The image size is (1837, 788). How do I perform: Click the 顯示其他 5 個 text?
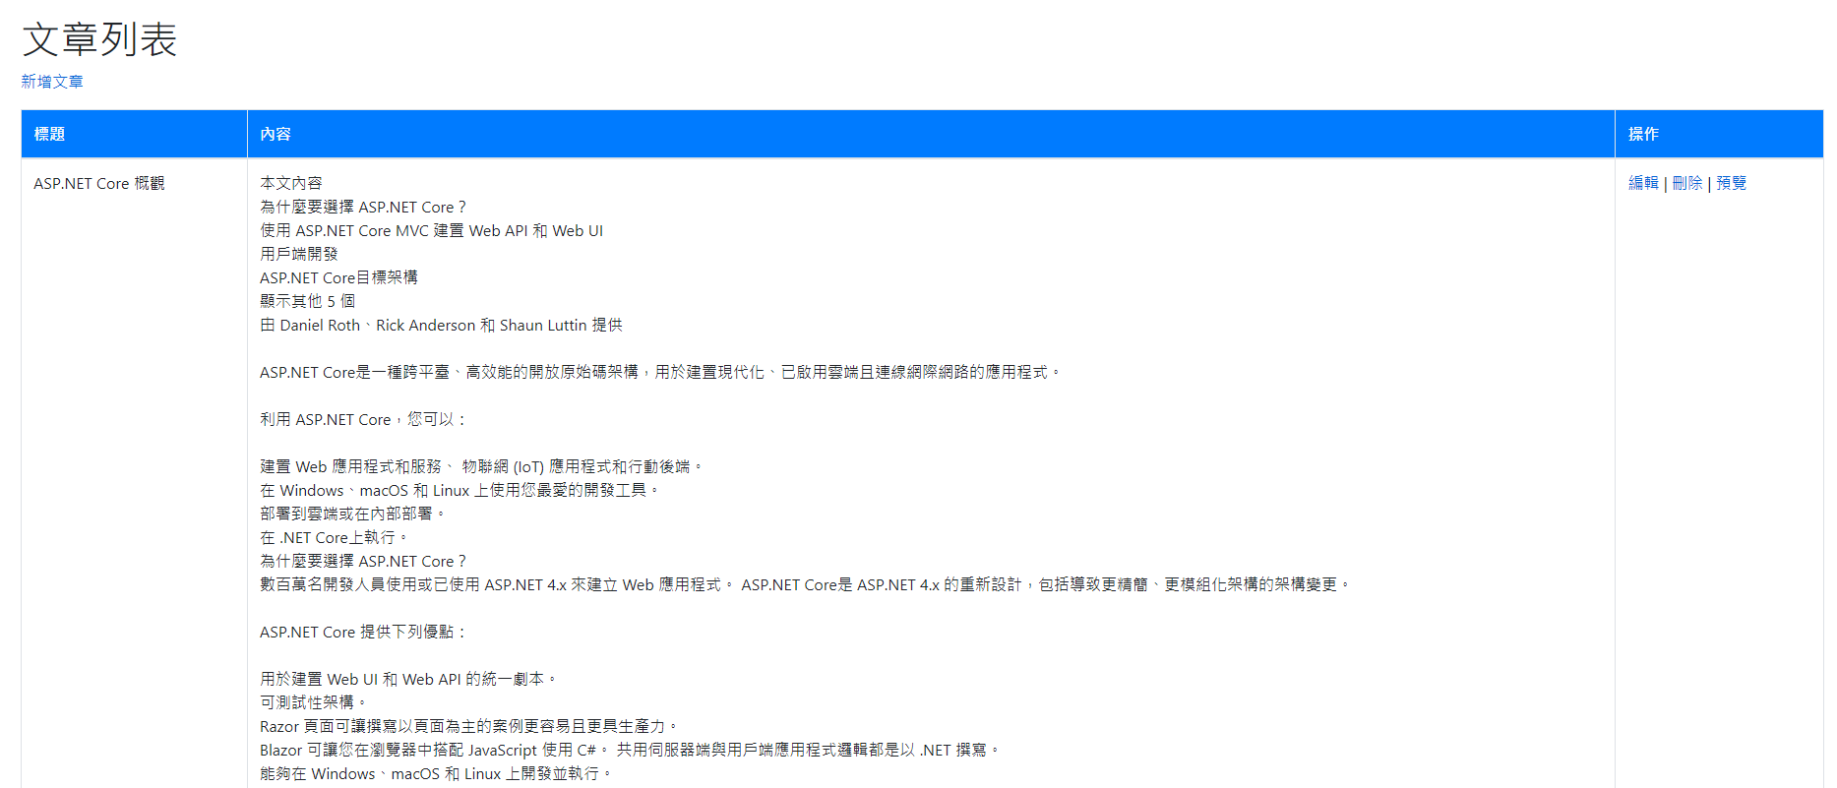tap(307, 301)
